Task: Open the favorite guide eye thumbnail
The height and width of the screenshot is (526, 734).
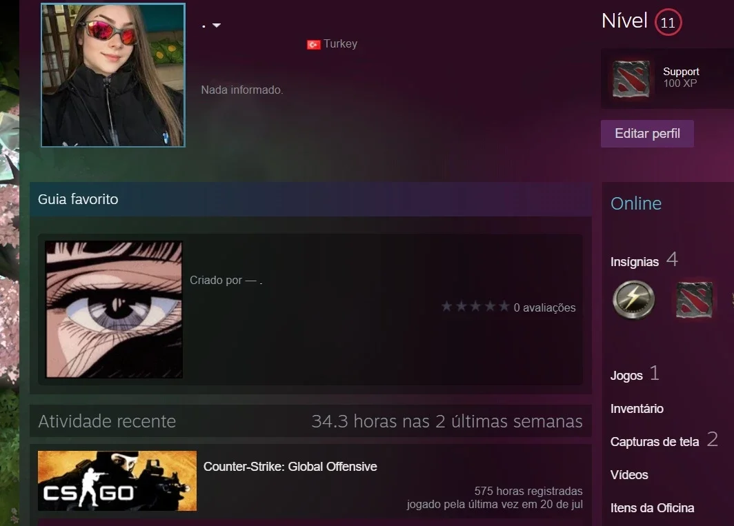Action: tap(114, 310)
